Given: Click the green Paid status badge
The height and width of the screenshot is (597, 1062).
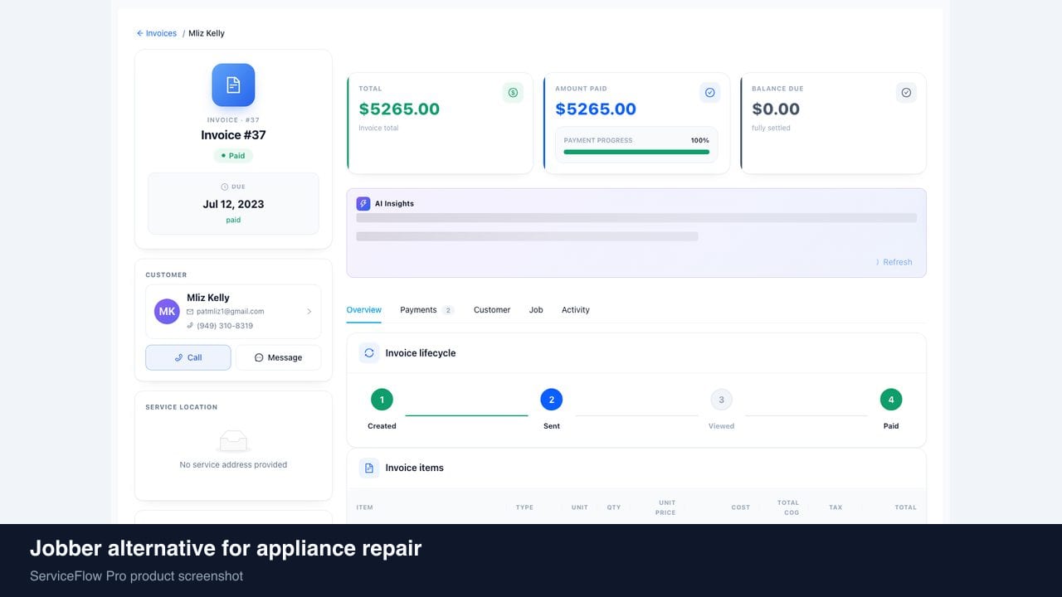Looking at the screenshot, I should (233, 156).
